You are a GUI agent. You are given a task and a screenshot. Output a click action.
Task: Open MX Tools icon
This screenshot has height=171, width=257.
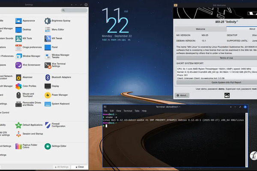[18, 38]
